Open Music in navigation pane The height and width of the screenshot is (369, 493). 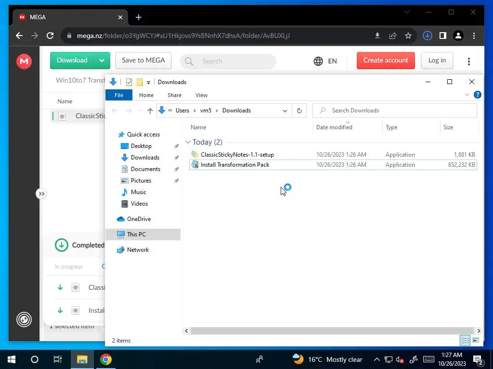tap(138, 192)
